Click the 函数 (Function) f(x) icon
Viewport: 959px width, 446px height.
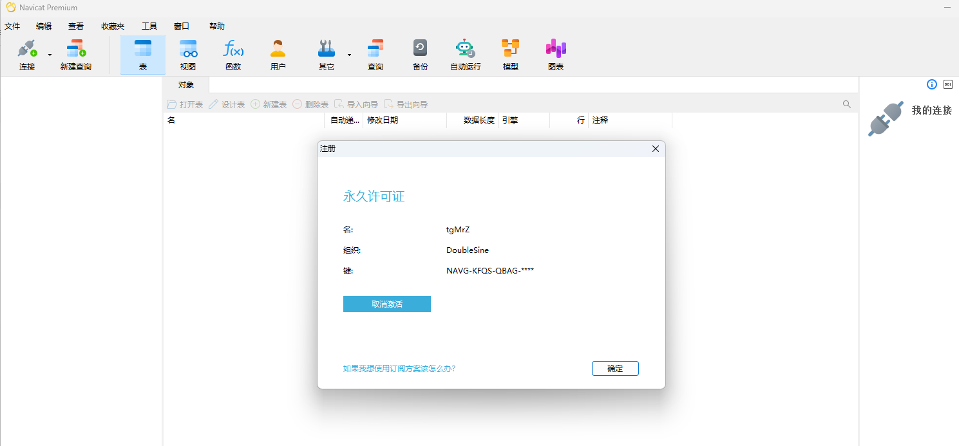[233, 54]
